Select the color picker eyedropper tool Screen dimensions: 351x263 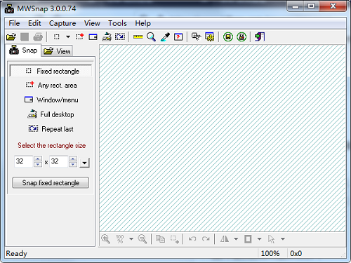165,37
